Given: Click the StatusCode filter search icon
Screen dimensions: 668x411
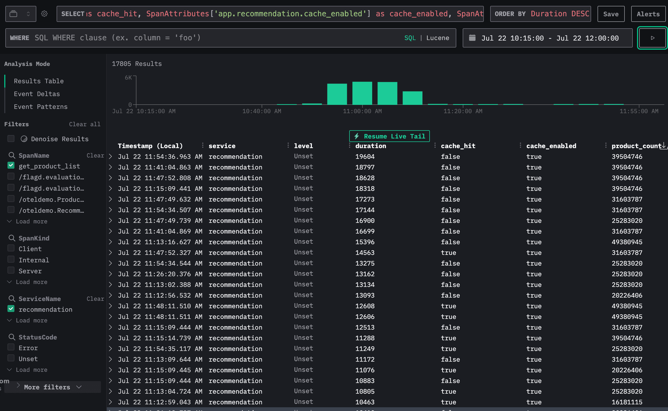Looking at the screenshot, I should 12,337.
